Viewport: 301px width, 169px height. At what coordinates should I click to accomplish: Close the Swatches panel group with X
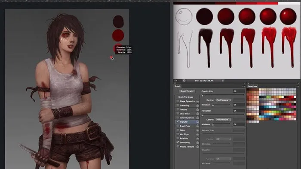(x=248, y=83)
